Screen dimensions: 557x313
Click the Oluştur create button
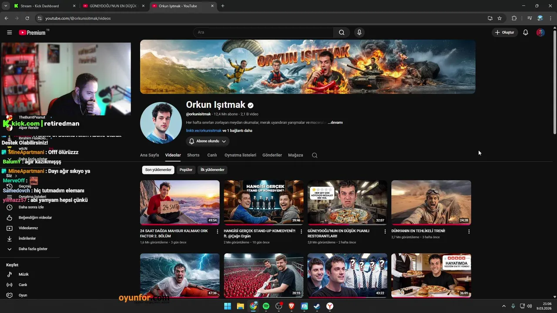tap(505, 33)
